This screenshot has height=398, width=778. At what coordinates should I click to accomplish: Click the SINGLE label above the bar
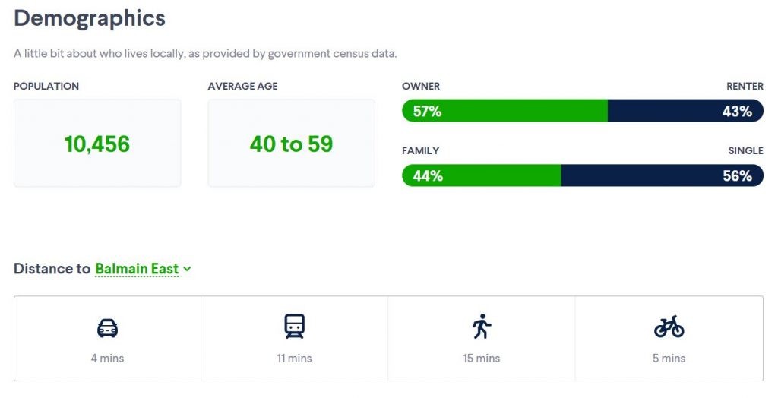(x=745, y=150)
